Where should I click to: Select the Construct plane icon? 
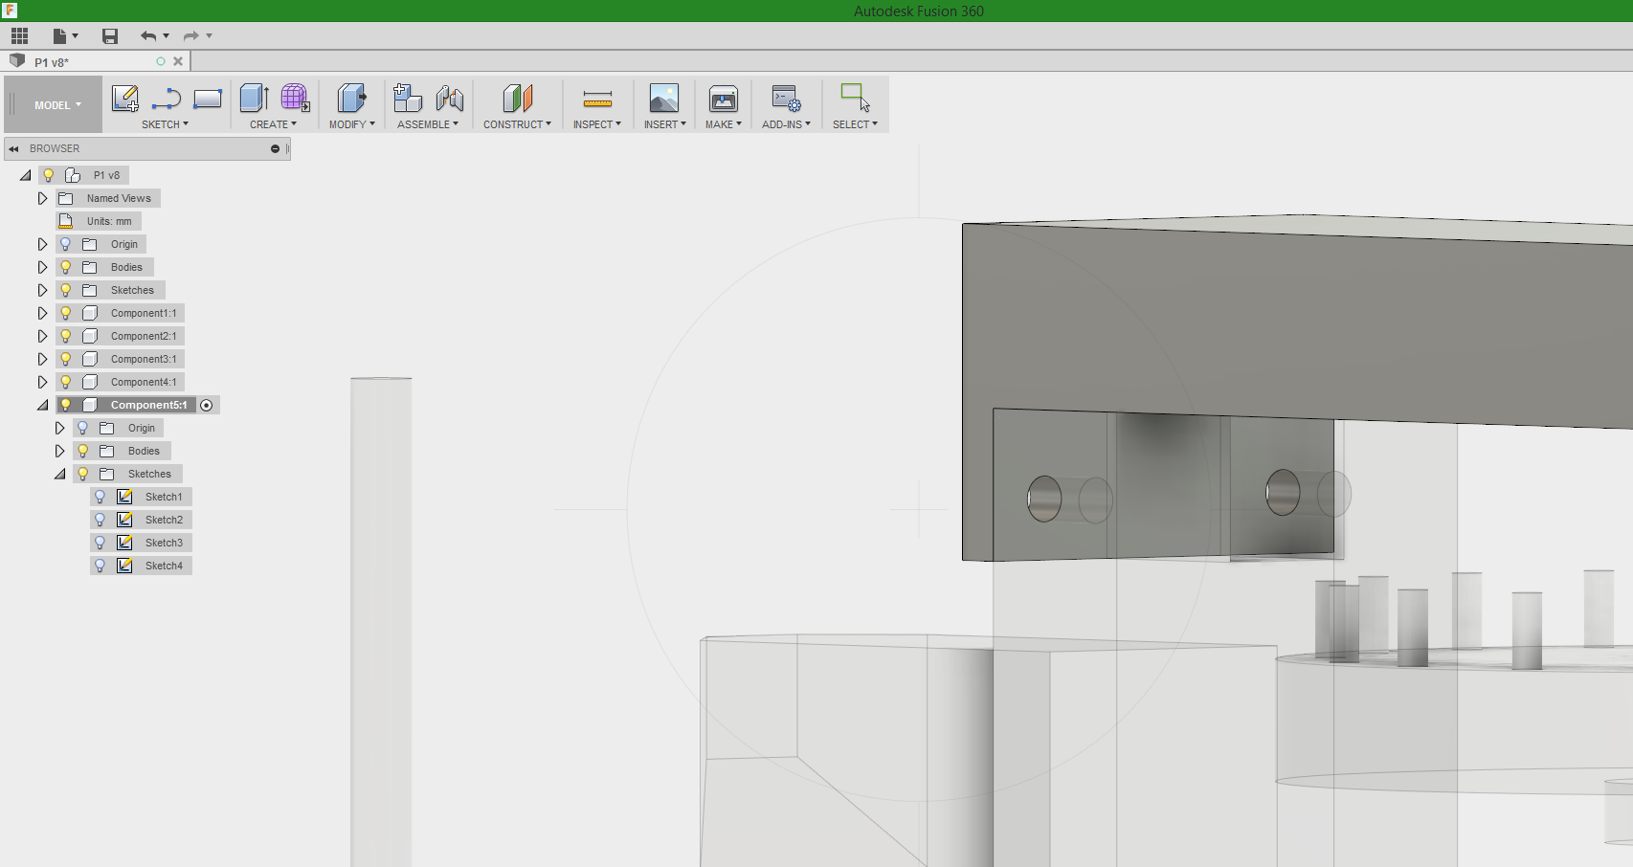[x=517, y=98]
